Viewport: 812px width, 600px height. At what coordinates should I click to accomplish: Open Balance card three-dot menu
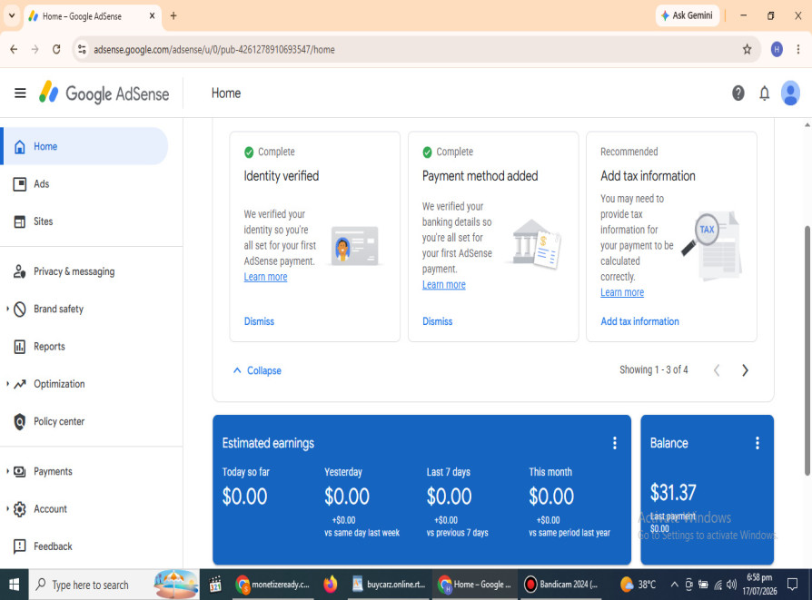coord(758,443)
